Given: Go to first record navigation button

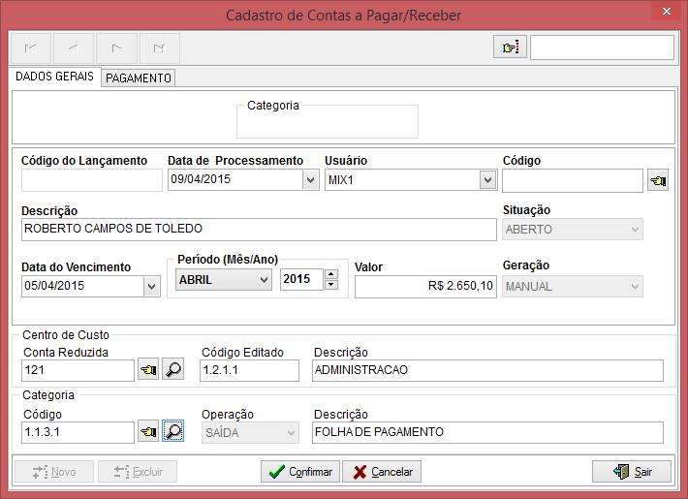Looking at the screenshot, I should (30, 47).
